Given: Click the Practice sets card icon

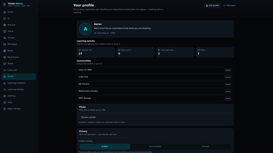Looking at the screenshot, I should [x=80, y=50].
